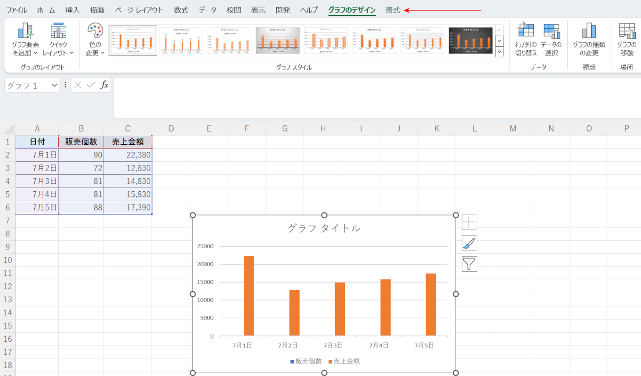
Task: Open Quick Layout (クイックレイアウト) options
Action: (58, 40)
